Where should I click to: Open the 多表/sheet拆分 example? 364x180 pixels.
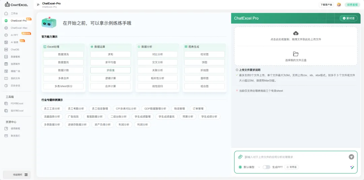(63, 86)
